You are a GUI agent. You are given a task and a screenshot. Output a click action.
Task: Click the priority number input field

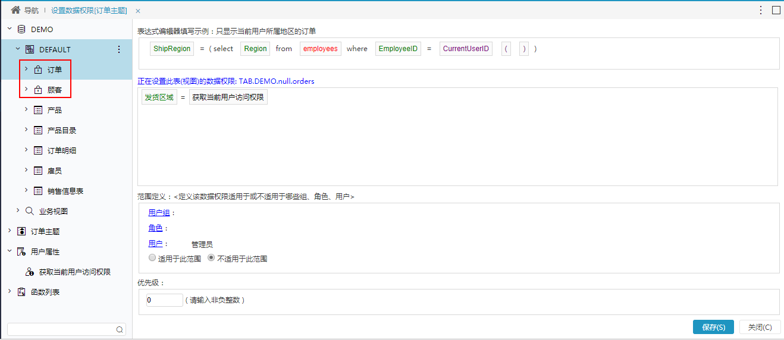[x=164, y=300]
